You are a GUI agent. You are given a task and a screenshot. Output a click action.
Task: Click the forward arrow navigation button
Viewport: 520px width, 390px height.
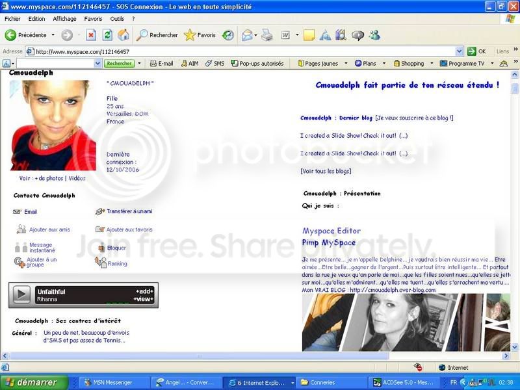(x=67, y=35)
